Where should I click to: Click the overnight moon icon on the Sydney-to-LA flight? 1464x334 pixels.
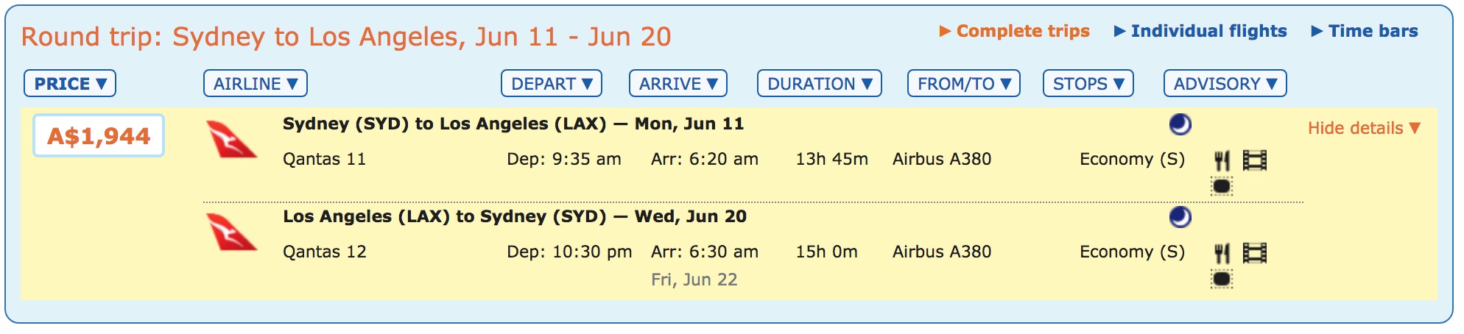pyautogui.click(x=1180, y=124)
